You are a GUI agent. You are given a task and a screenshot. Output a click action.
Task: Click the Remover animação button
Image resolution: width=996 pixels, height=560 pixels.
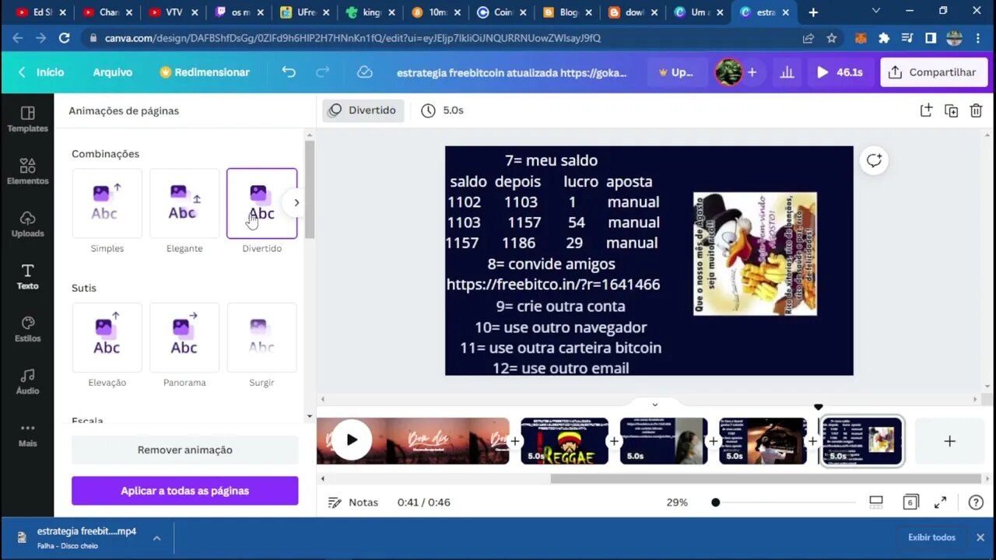185,450
